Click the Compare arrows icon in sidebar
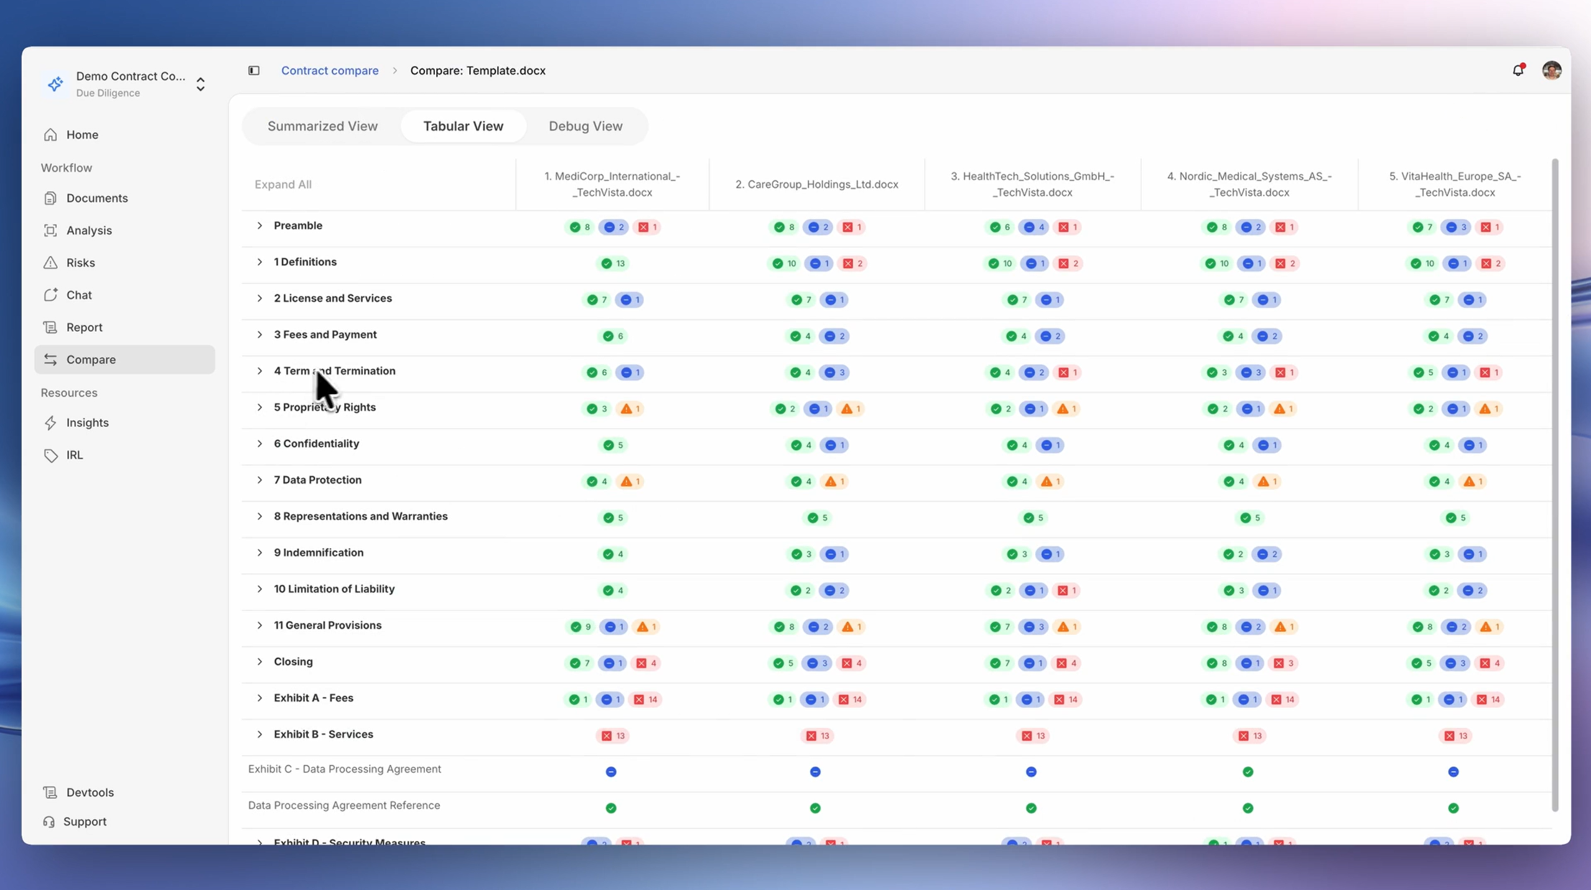 tap(50, 360)
